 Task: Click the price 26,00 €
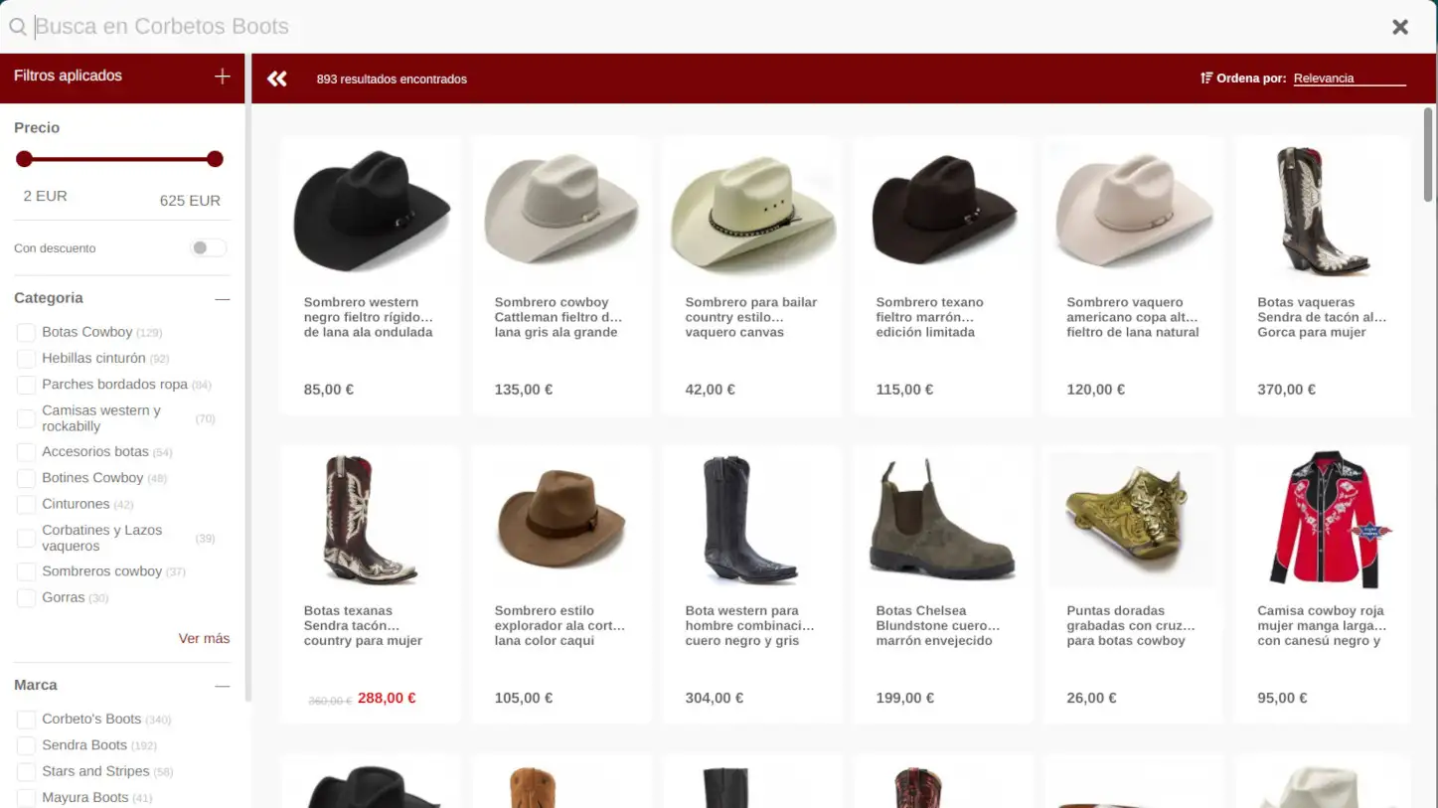point(1091,699)
